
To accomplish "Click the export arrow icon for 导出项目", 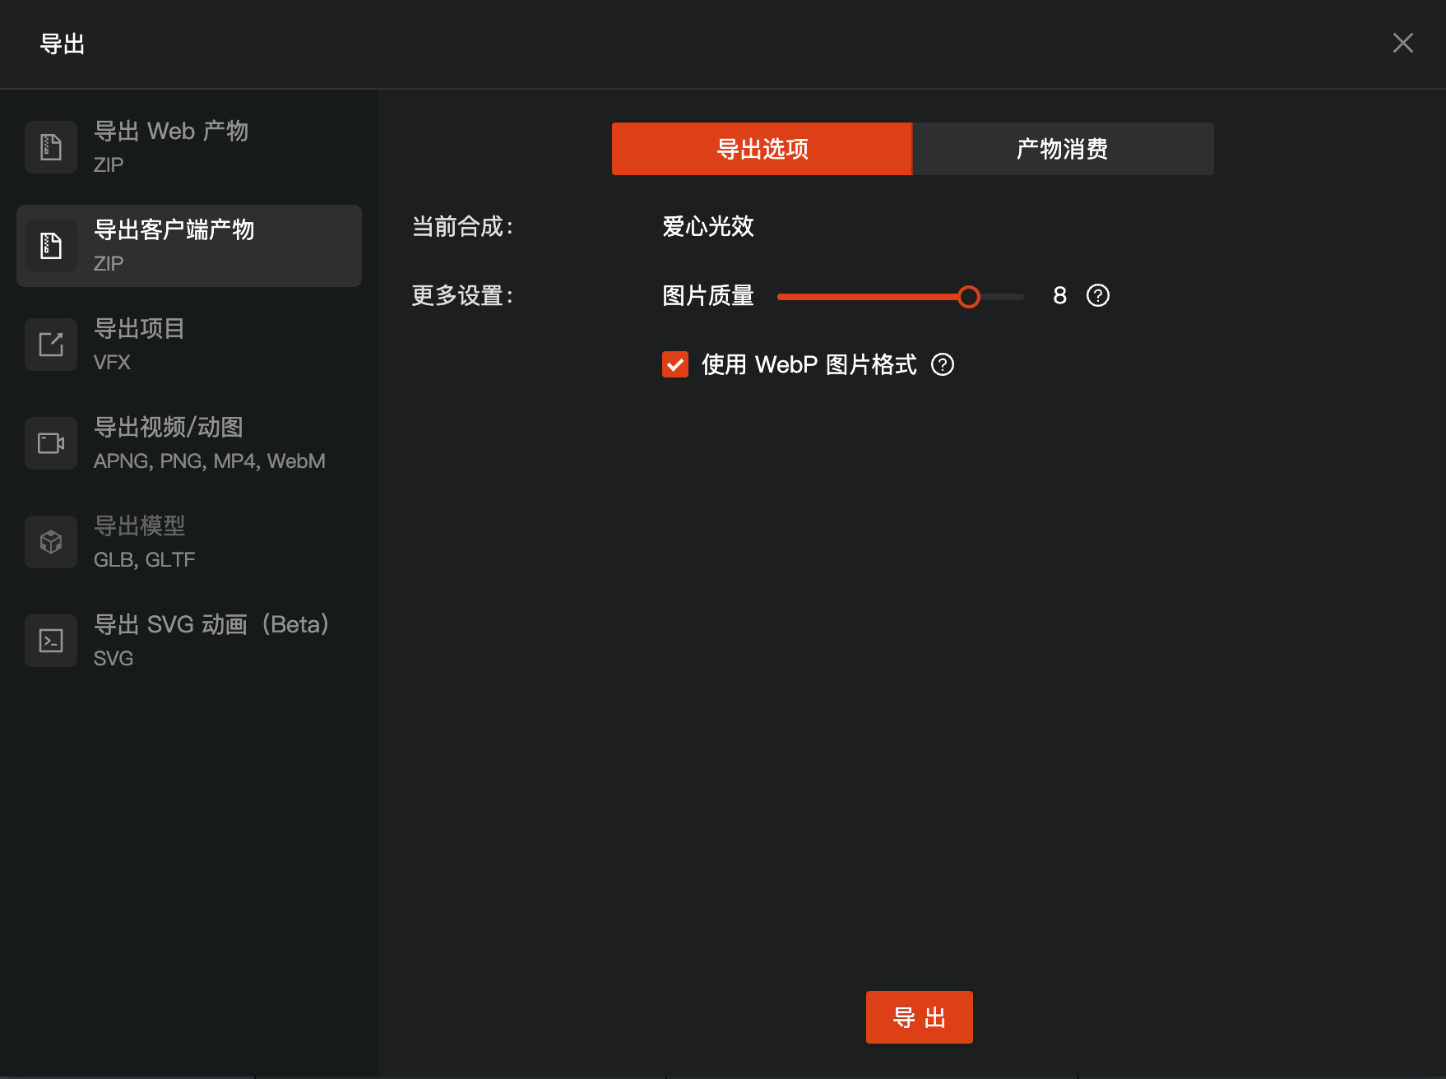I will [x=51, y=345].
